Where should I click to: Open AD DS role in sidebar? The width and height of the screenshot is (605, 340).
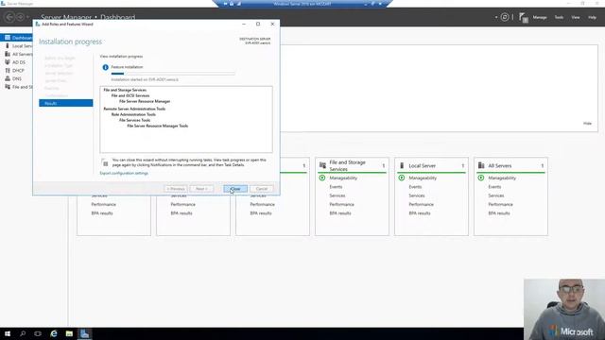[x=19, y=62]
